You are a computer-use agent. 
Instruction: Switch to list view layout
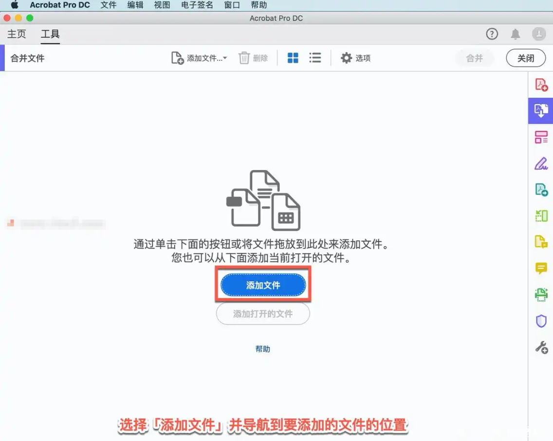pos(315,58)
